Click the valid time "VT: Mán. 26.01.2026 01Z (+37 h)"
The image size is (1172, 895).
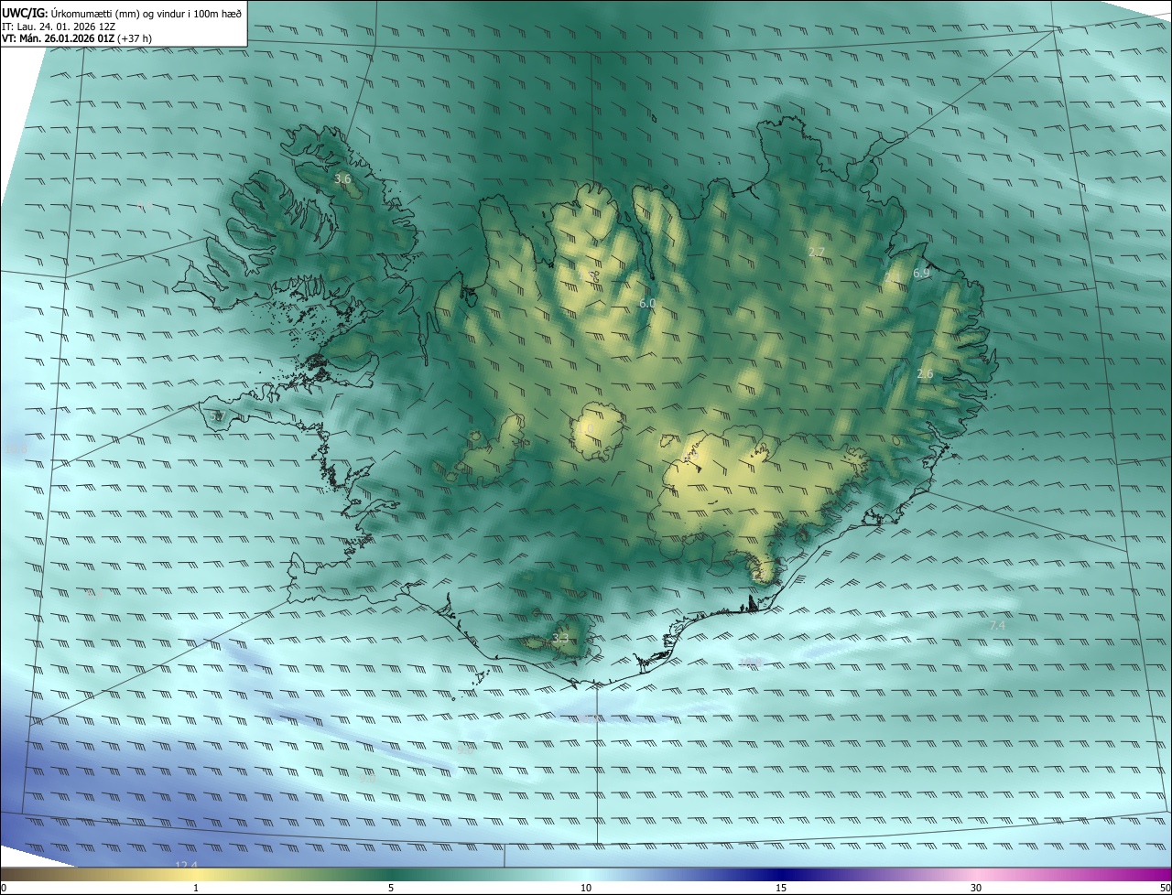tap(77, 39)
